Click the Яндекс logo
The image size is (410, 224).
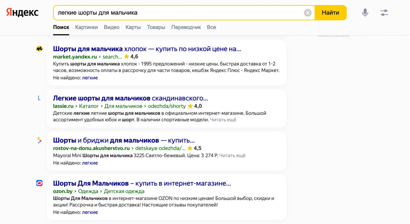click(22, 12)
